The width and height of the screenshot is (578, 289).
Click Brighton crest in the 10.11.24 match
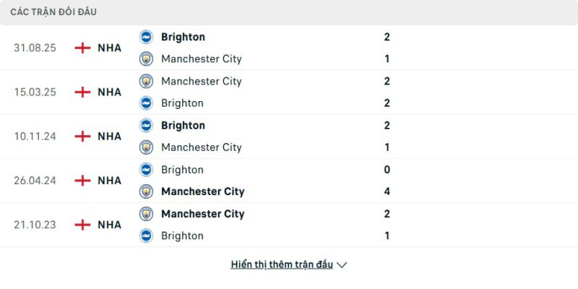pos(147,125)
